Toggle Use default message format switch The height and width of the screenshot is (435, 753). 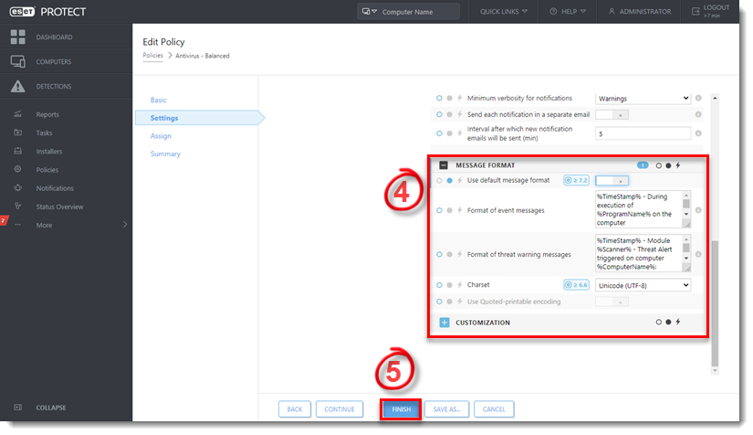612,181
